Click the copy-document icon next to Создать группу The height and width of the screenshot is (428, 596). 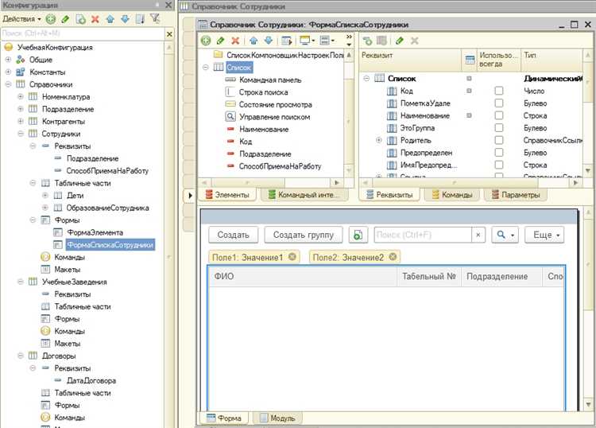coord(358,235)
